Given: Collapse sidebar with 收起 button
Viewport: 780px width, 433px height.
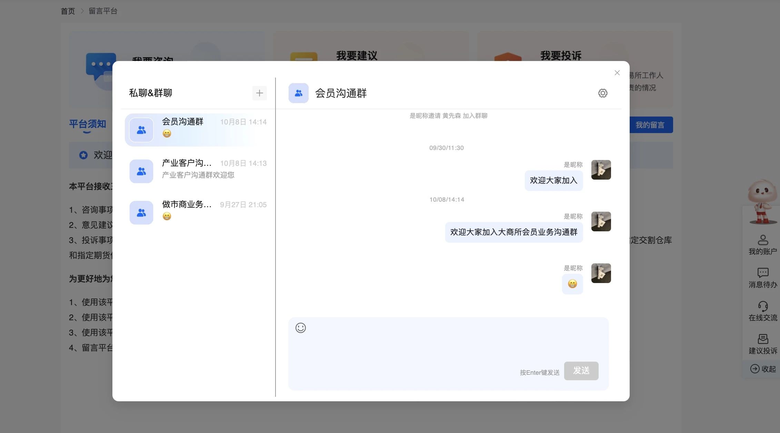Looking at the screenshot, I should 762,369.
